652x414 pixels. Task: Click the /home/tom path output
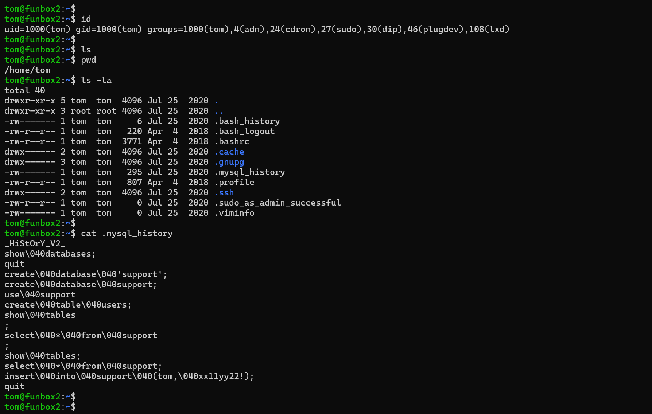point(27,70)
